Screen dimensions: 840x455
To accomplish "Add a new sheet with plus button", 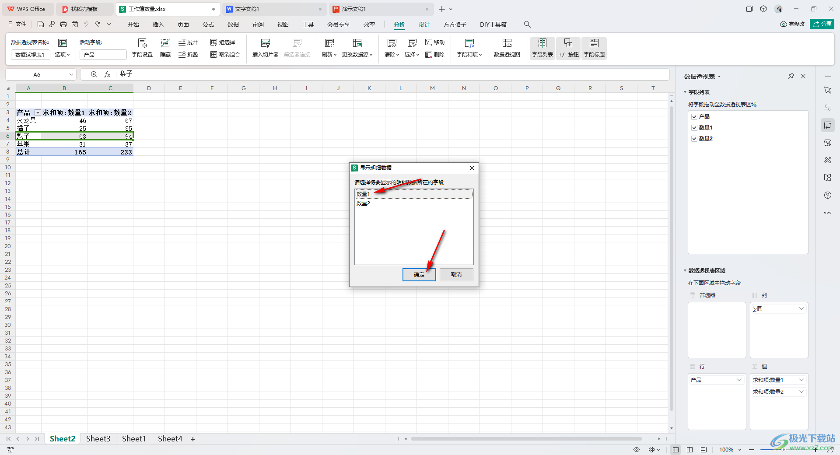I will pos(193,439).
